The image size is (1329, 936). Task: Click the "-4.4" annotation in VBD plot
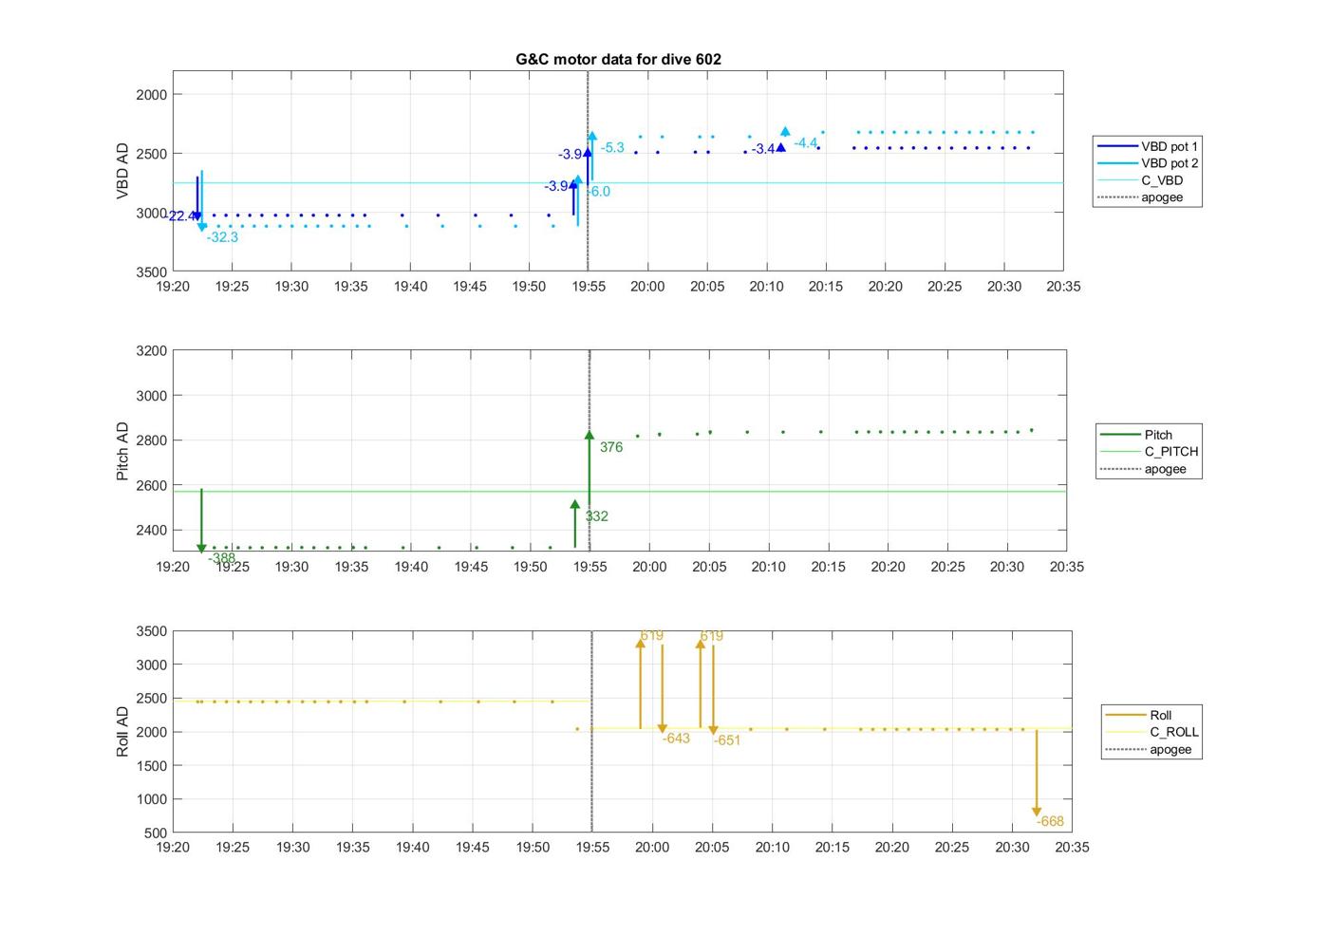pos(806,143)
